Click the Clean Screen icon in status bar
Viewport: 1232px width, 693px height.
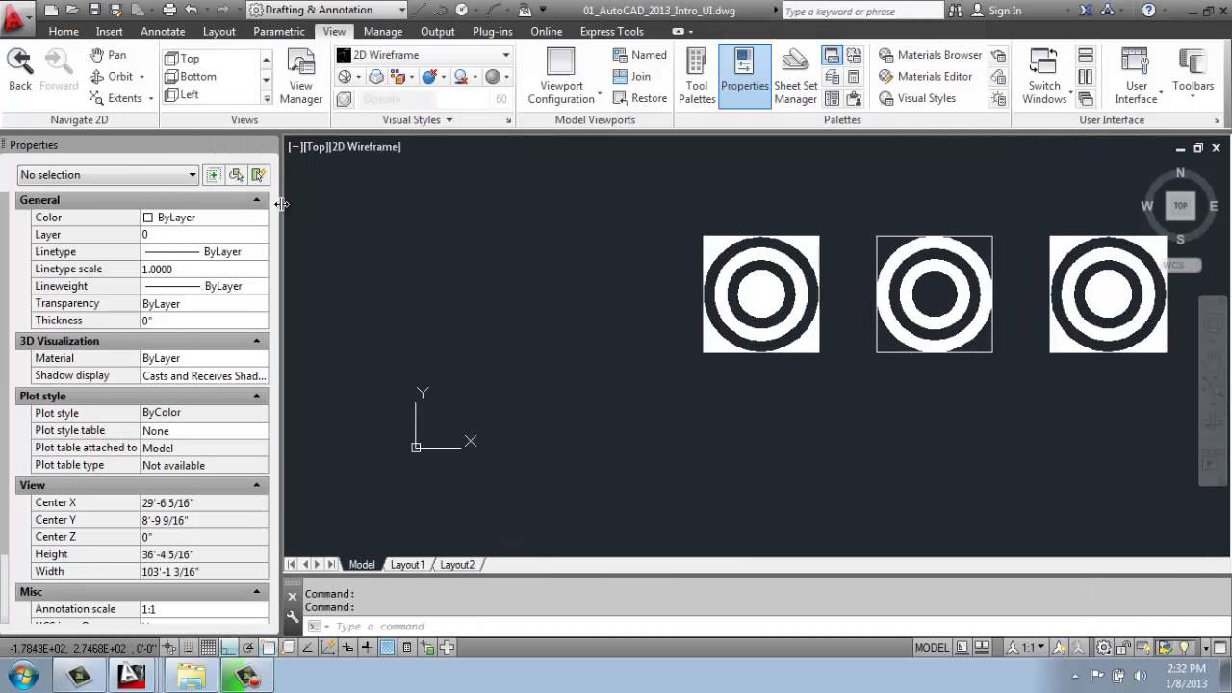point(1219,648)
